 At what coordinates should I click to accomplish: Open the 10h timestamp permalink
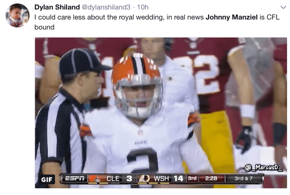click(143, 7)
